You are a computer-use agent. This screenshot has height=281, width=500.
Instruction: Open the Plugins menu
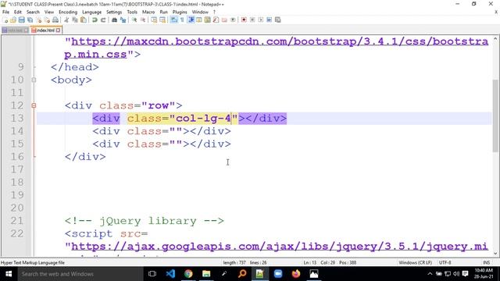(x=180, y=12)
